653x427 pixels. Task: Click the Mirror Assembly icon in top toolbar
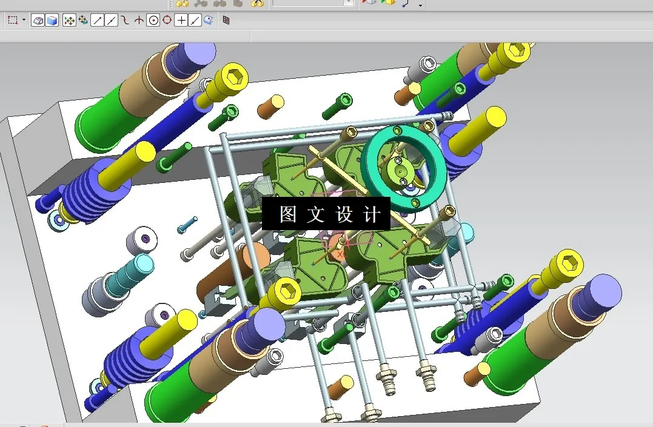coord(257,4)
